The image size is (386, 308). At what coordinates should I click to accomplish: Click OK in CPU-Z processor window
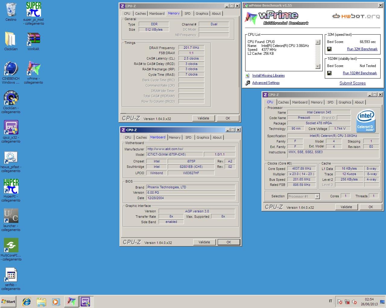(371, 207)
